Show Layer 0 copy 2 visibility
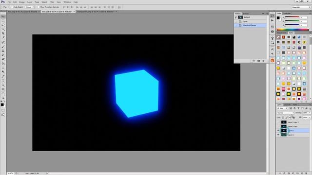 click(278, 122)
